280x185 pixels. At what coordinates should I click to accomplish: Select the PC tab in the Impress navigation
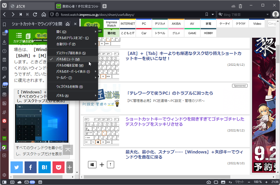(144, 23)
